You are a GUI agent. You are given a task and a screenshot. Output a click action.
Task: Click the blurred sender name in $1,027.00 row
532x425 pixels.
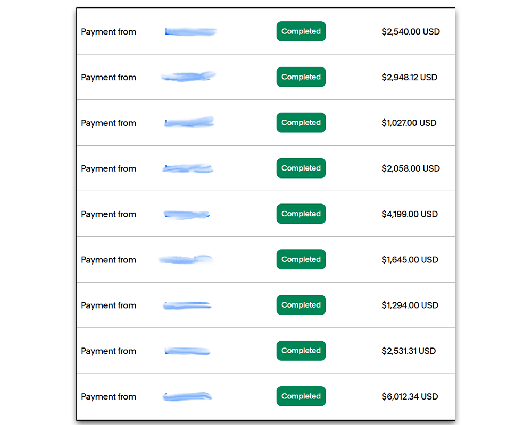[189, 122]
